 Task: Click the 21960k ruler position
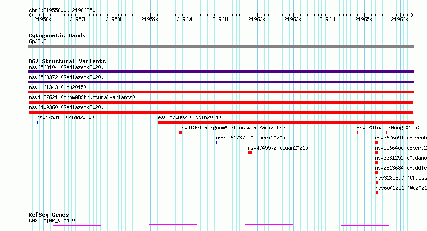pos(186,19)
